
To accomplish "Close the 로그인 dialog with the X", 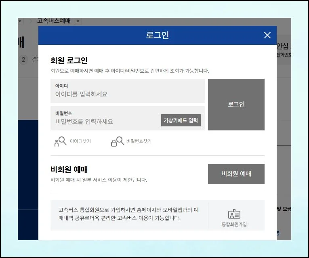I will pyautogui.click(x=267, y=36).
